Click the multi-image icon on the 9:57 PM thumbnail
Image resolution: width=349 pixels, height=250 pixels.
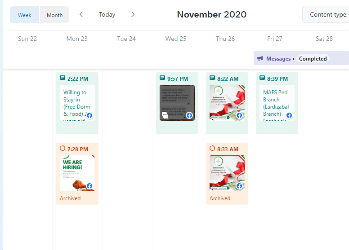pos(165,115)
